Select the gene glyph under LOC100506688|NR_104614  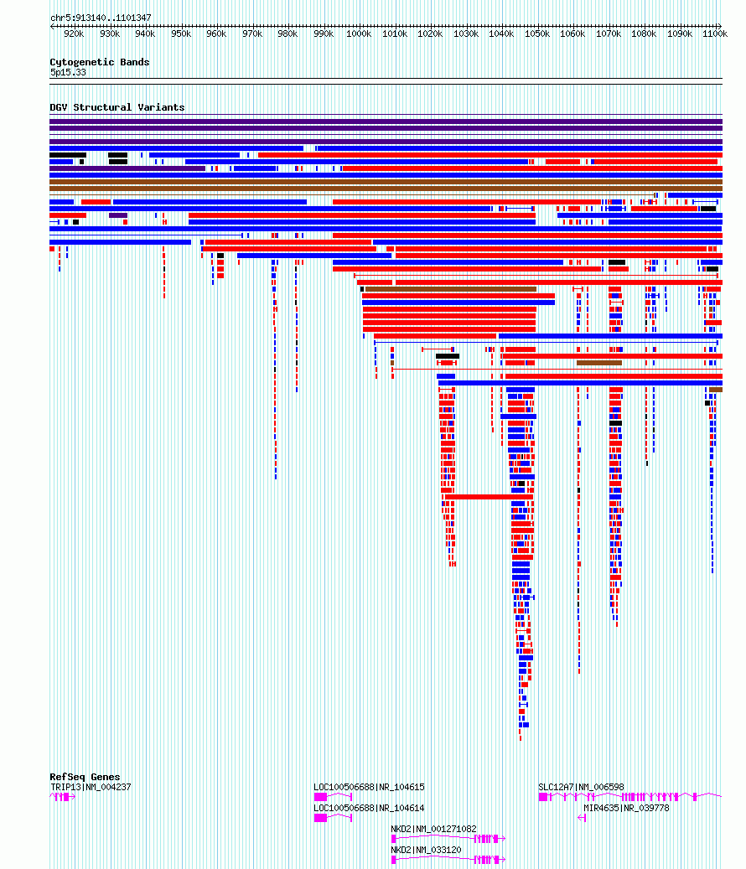(333, 818)
